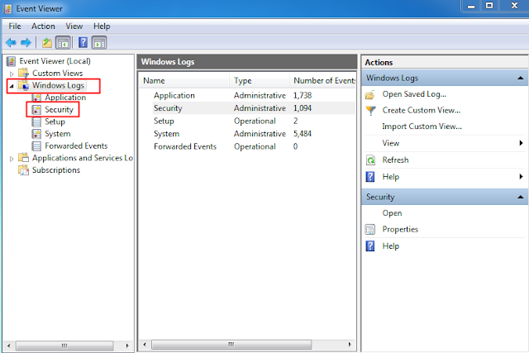The width and height of the screenshot is (529, 353).
Task: Select the Application row in list
Action: coord(247,96)
